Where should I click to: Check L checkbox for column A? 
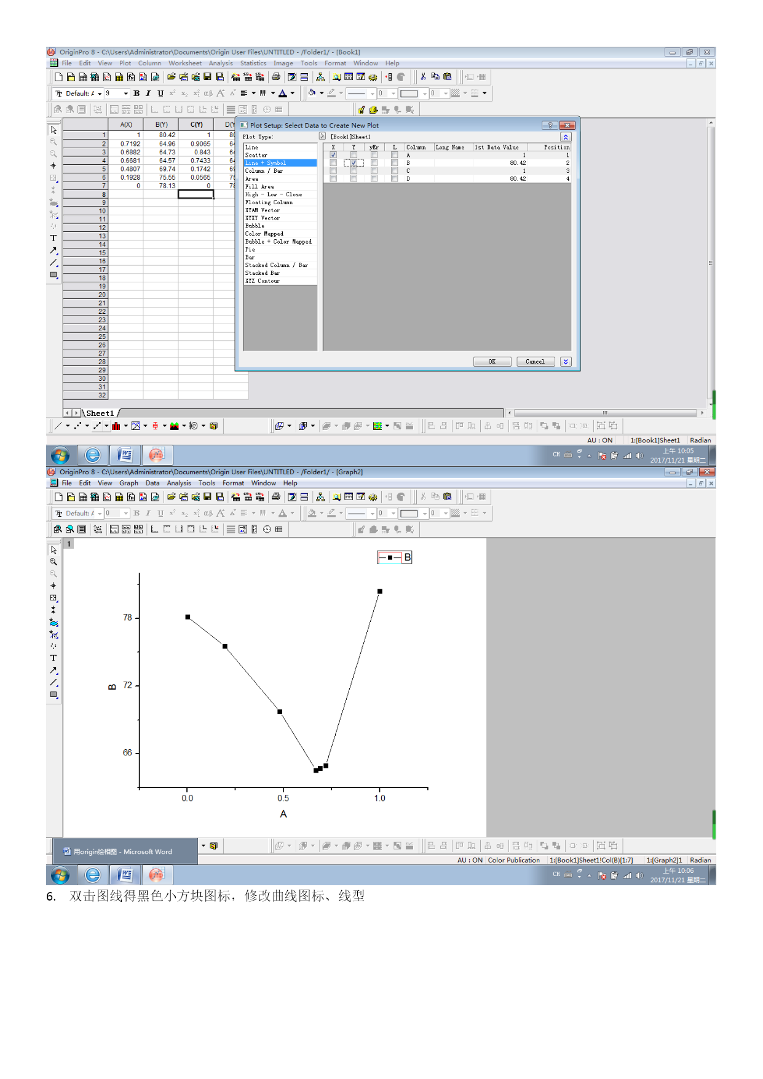[x=394, y=155]
